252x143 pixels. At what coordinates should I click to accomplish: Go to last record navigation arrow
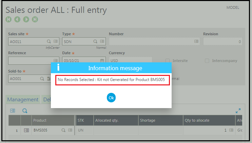click(x=35, y=19)
